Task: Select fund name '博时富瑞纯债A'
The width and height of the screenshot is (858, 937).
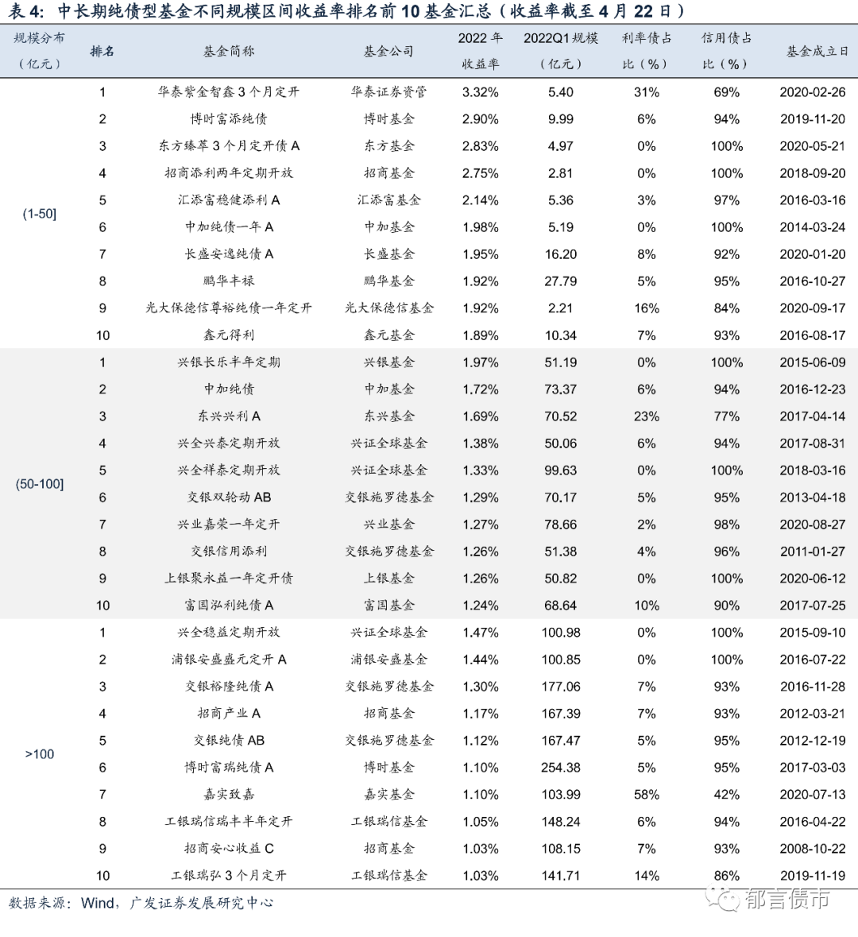Action: [229, 767]
